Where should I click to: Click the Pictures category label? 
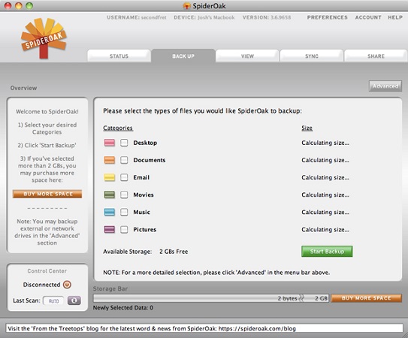coord(145,230)
